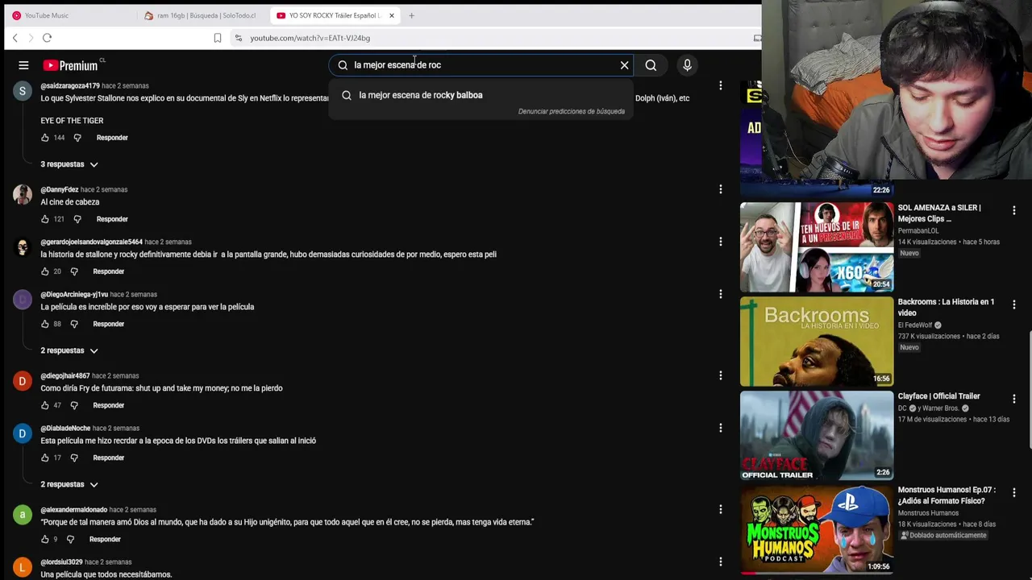This screenshot has width=1032, height=580.
Task: Focus the YouTube search input field
Action: click(x=482, y=65)
